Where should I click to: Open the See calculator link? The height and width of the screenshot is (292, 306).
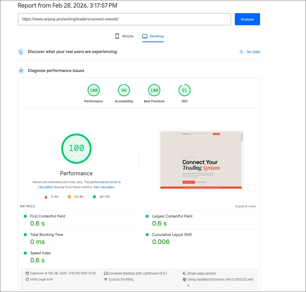click(104, 187)
